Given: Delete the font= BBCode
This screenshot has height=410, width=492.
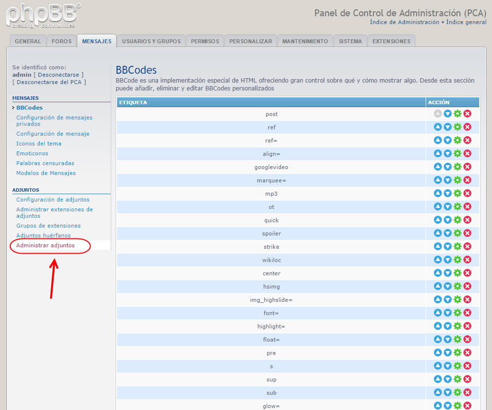Looking at the screenshot, I should (x=467, y=313).
